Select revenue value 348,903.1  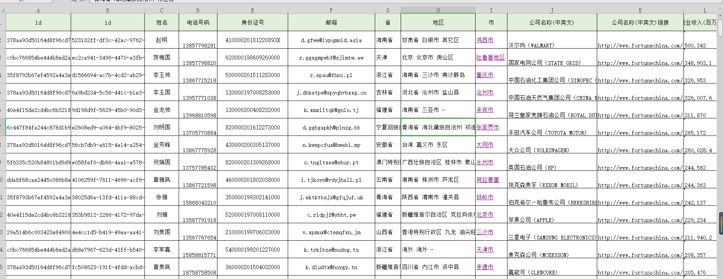pos(700,57)
